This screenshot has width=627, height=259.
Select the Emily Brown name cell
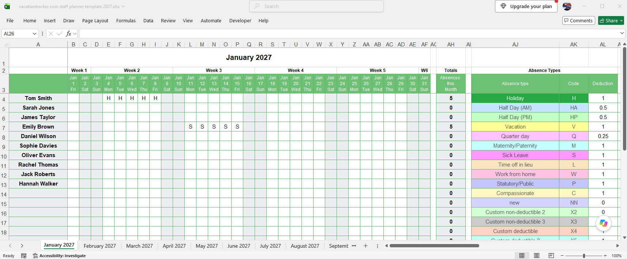pyautogui.click(x=38, y=127)
